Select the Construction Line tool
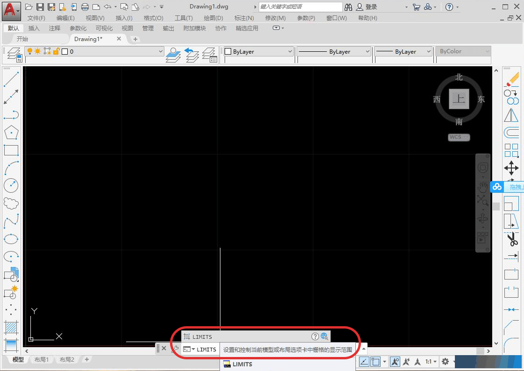524x371 pixels. click(x=11, y=97)
